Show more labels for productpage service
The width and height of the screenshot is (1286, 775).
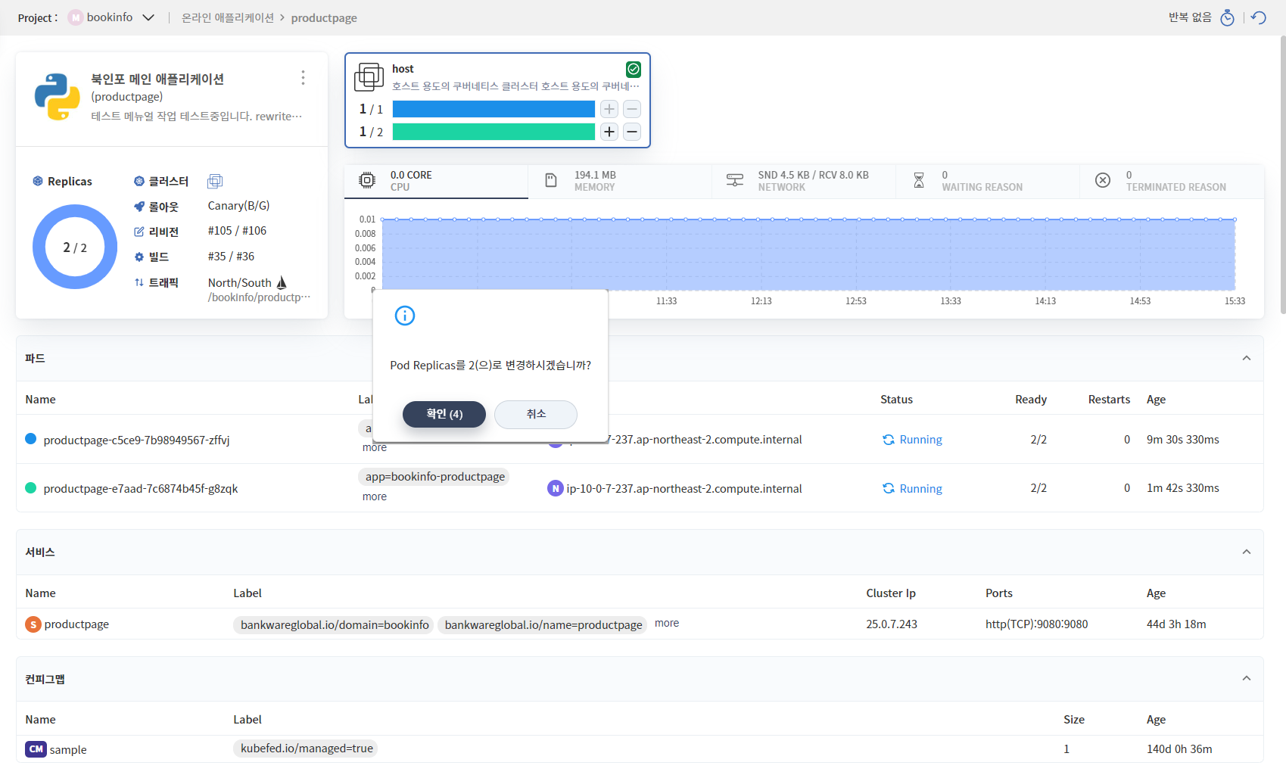coord(667,623)
